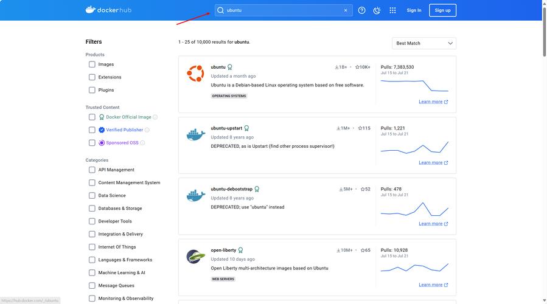
Task: Click the Docker Official Image ribbon icon
Action: click(x=102, y=117)
